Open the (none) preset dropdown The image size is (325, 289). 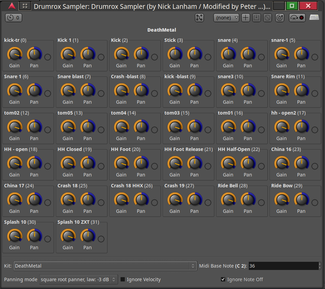pyautogui.click(x=226, y=18)
